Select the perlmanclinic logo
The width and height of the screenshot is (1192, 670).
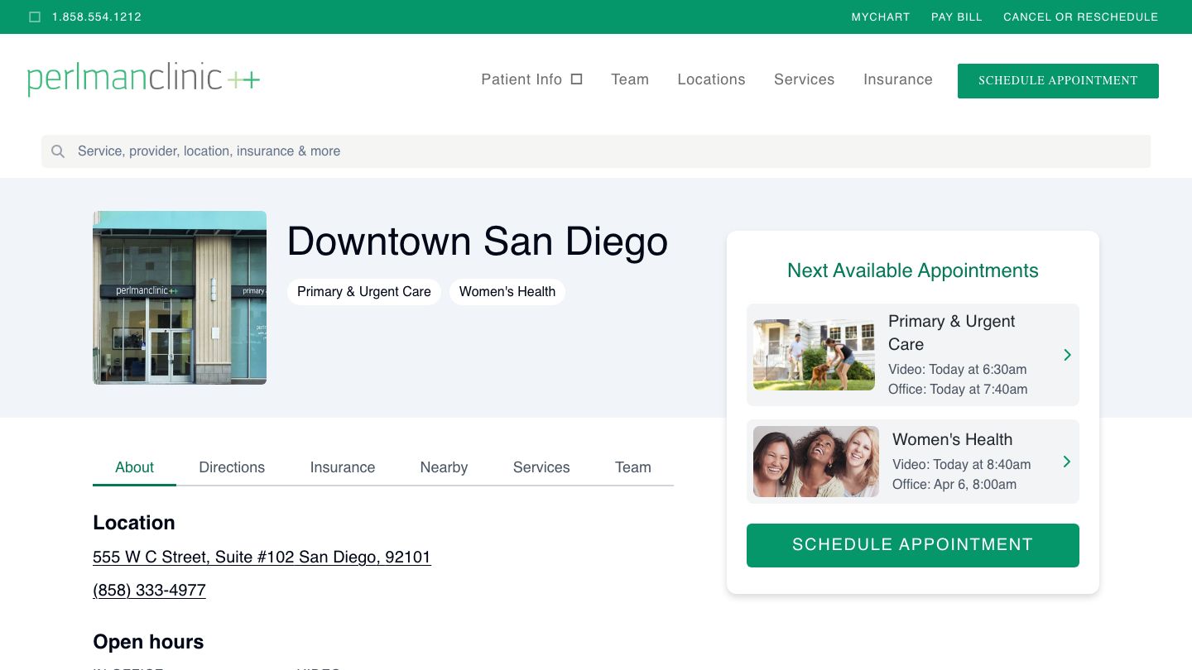[143, 79]
